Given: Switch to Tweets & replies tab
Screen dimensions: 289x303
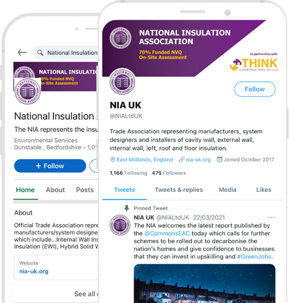Looking at the screenshot, I should click(179, 190).
